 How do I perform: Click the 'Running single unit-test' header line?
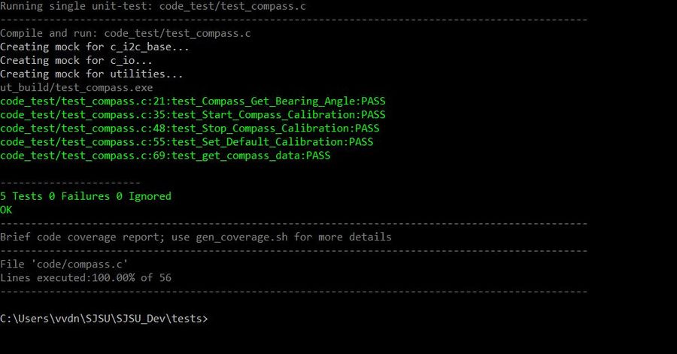pyautogui.click(x=153, y=6)
